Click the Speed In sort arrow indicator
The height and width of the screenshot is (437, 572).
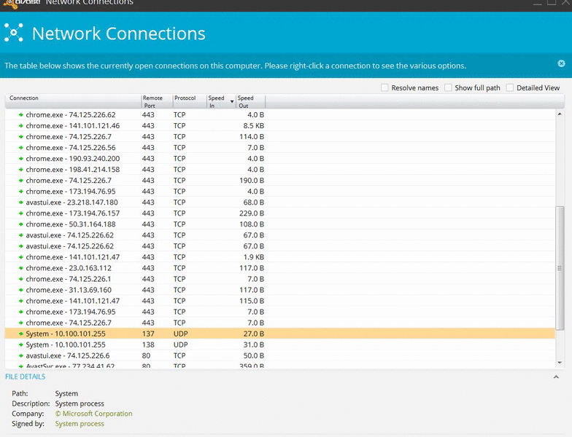click(x=232, y=102)
